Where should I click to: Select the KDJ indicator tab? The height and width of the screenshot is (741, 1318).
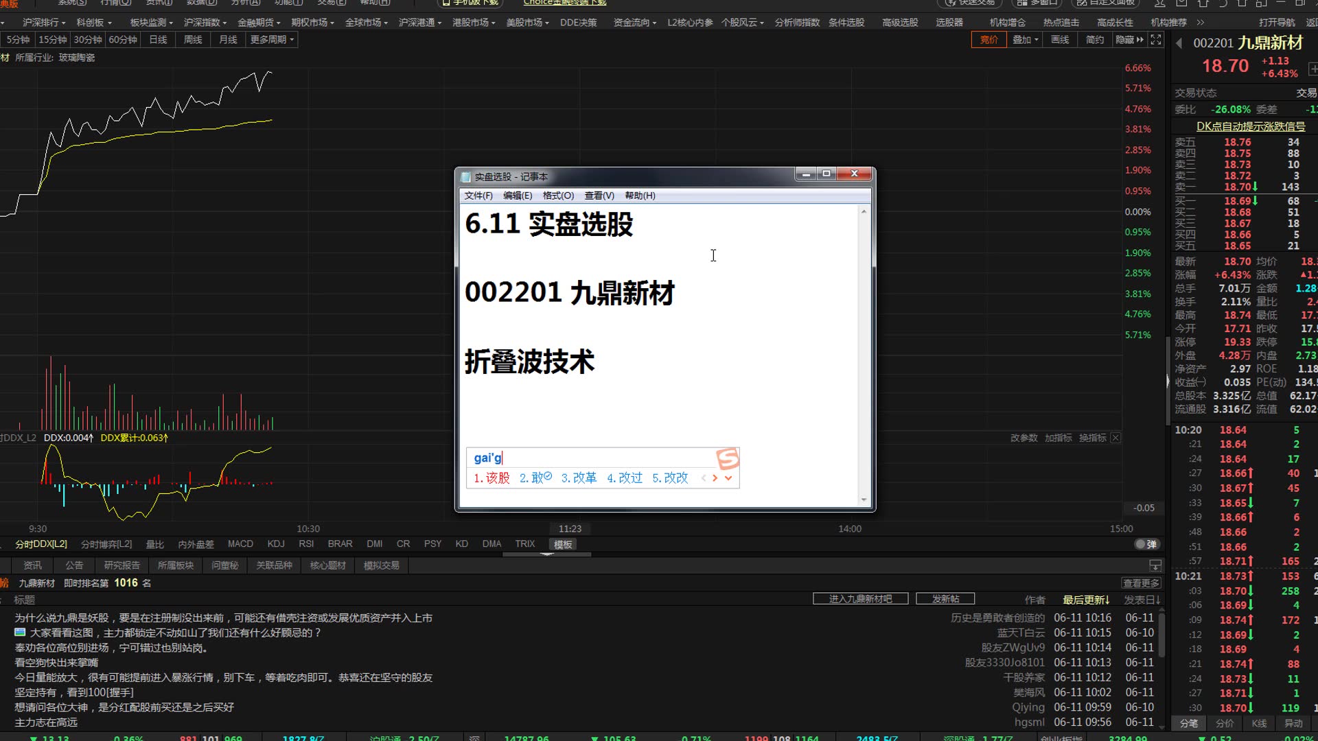click(276, 544)
